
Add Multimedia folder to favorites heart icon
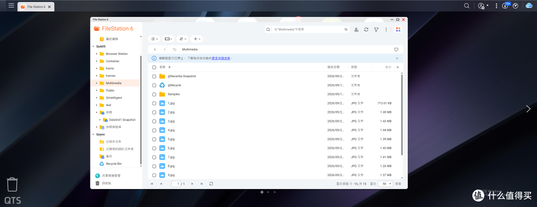pos(396,49)
